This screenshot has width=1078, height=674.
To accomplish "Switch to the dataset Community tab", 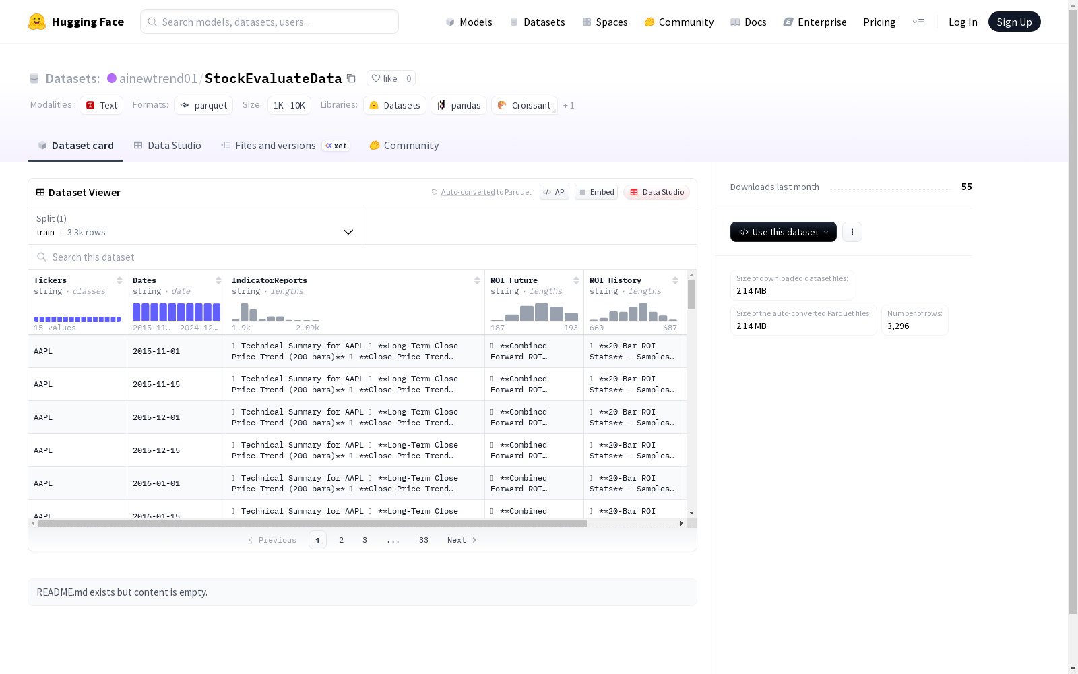I will pyautogui.click(x=404, y=146).
